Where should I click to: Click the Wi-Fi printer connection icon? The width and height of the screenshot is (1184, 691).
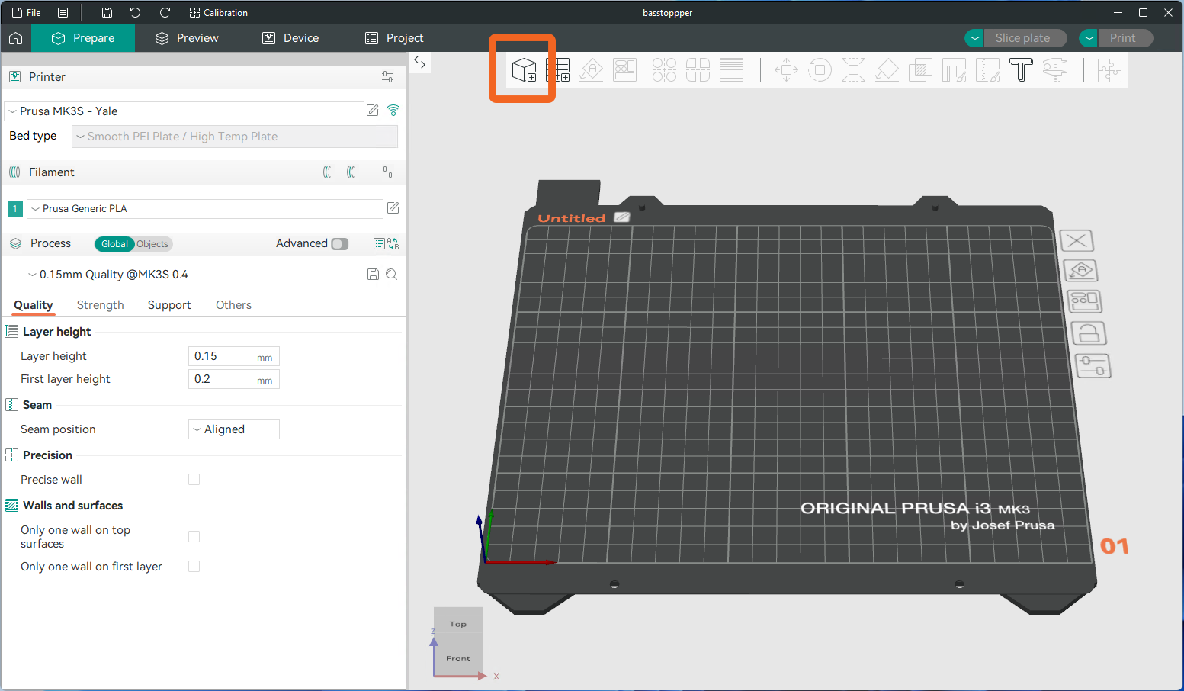[393, 111]
